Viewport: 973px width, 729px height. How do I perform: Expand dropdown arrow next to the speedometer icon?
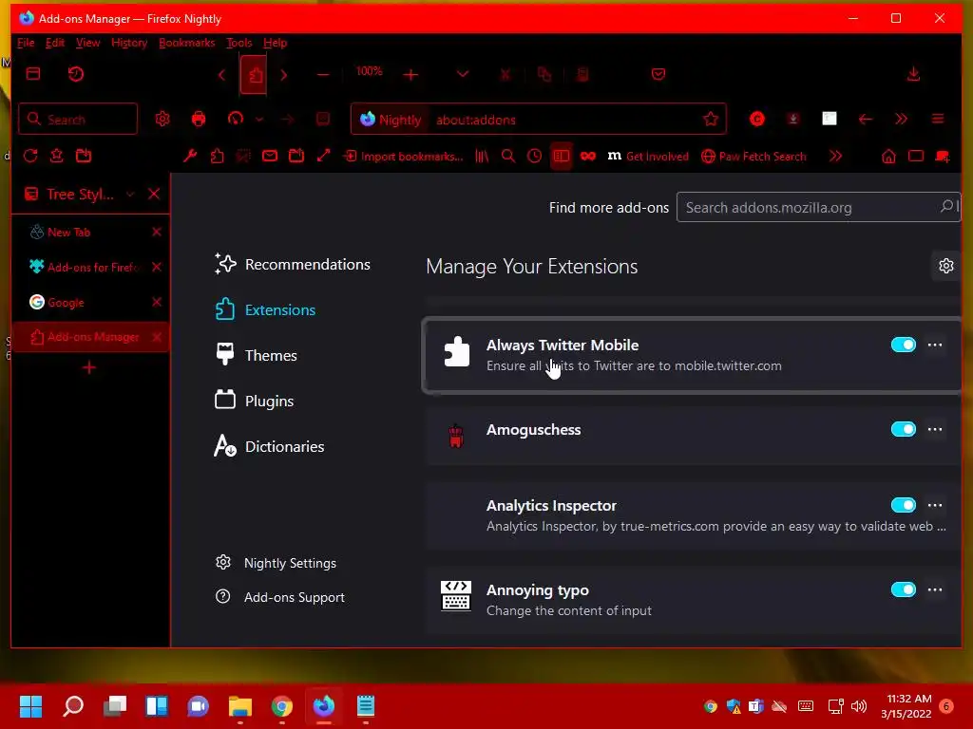pyautogui.click(x=259, y=119)
